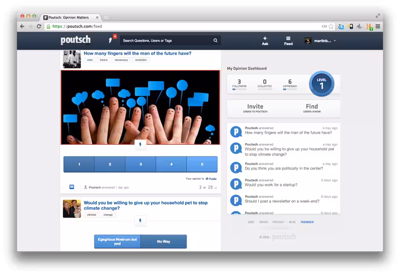
Task: Click the blue comment icon near Poutsch answered
Action: pos(72,187)
